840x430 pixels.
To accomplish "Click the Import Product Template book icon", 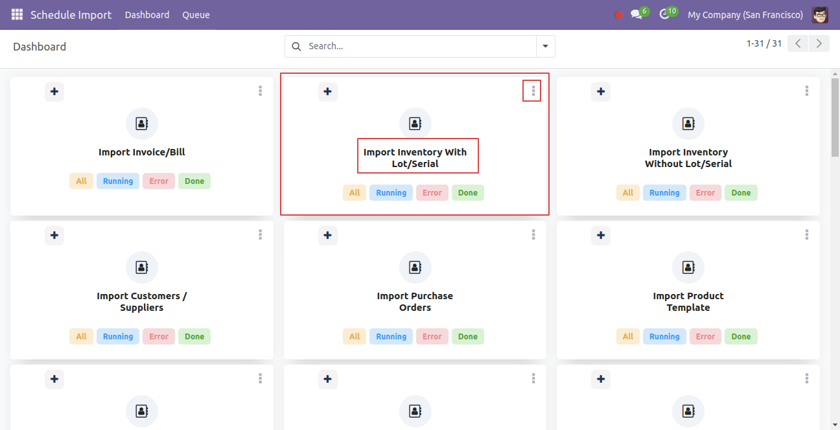I will pyautogui.click(x=688, y=267).
